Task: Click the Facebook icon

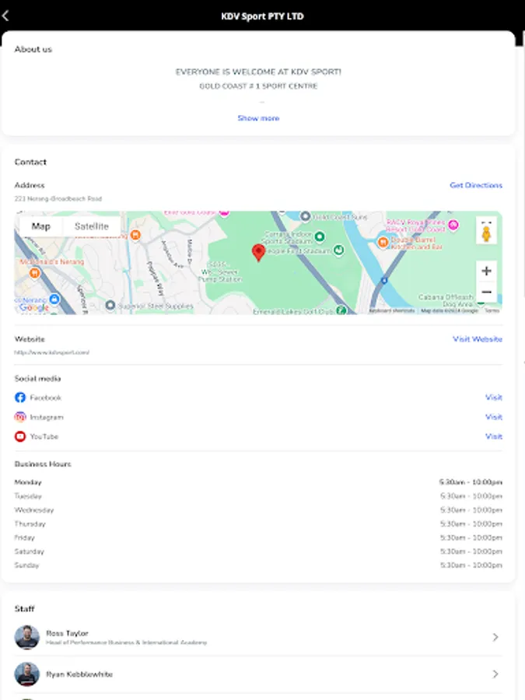Action: (20, 397)
